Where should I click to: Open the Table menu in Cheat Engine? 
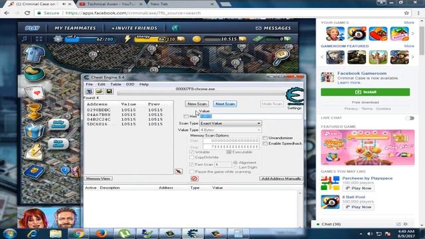pyautogui.click(x=116, y=84)
